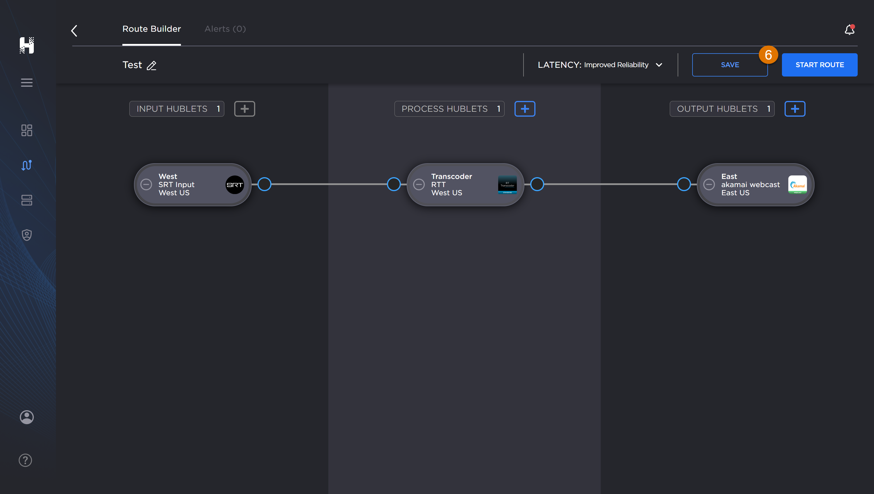
Task: Switch to the Alerts tab
Action: pyautogui.click(x=225, y=29)
